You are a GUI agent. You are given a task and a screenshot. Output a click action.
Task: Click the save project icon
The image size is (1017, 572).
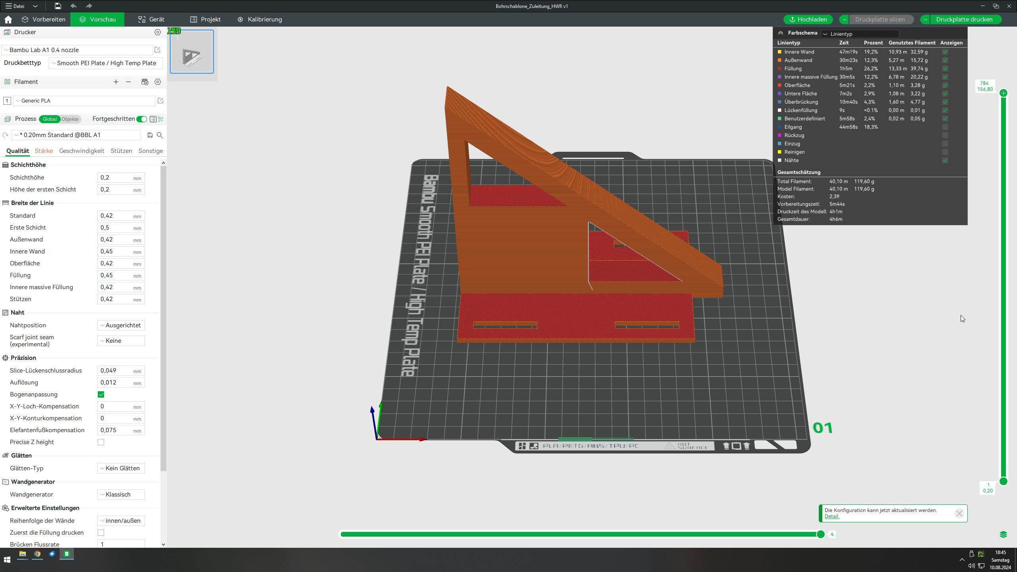click(58, 6)
